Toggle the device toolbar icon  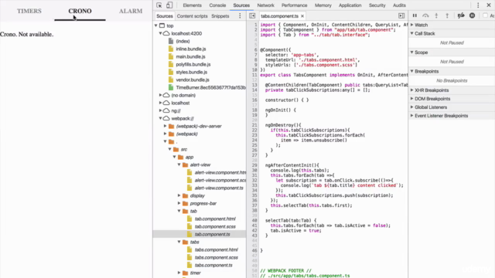pyautogui.click(x=169, y=5)
